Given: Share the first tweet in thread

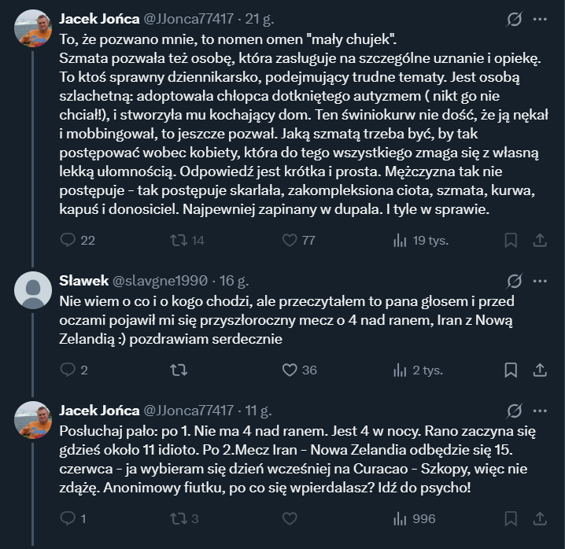Looking at the screenshot, I should tap(540, 240).
